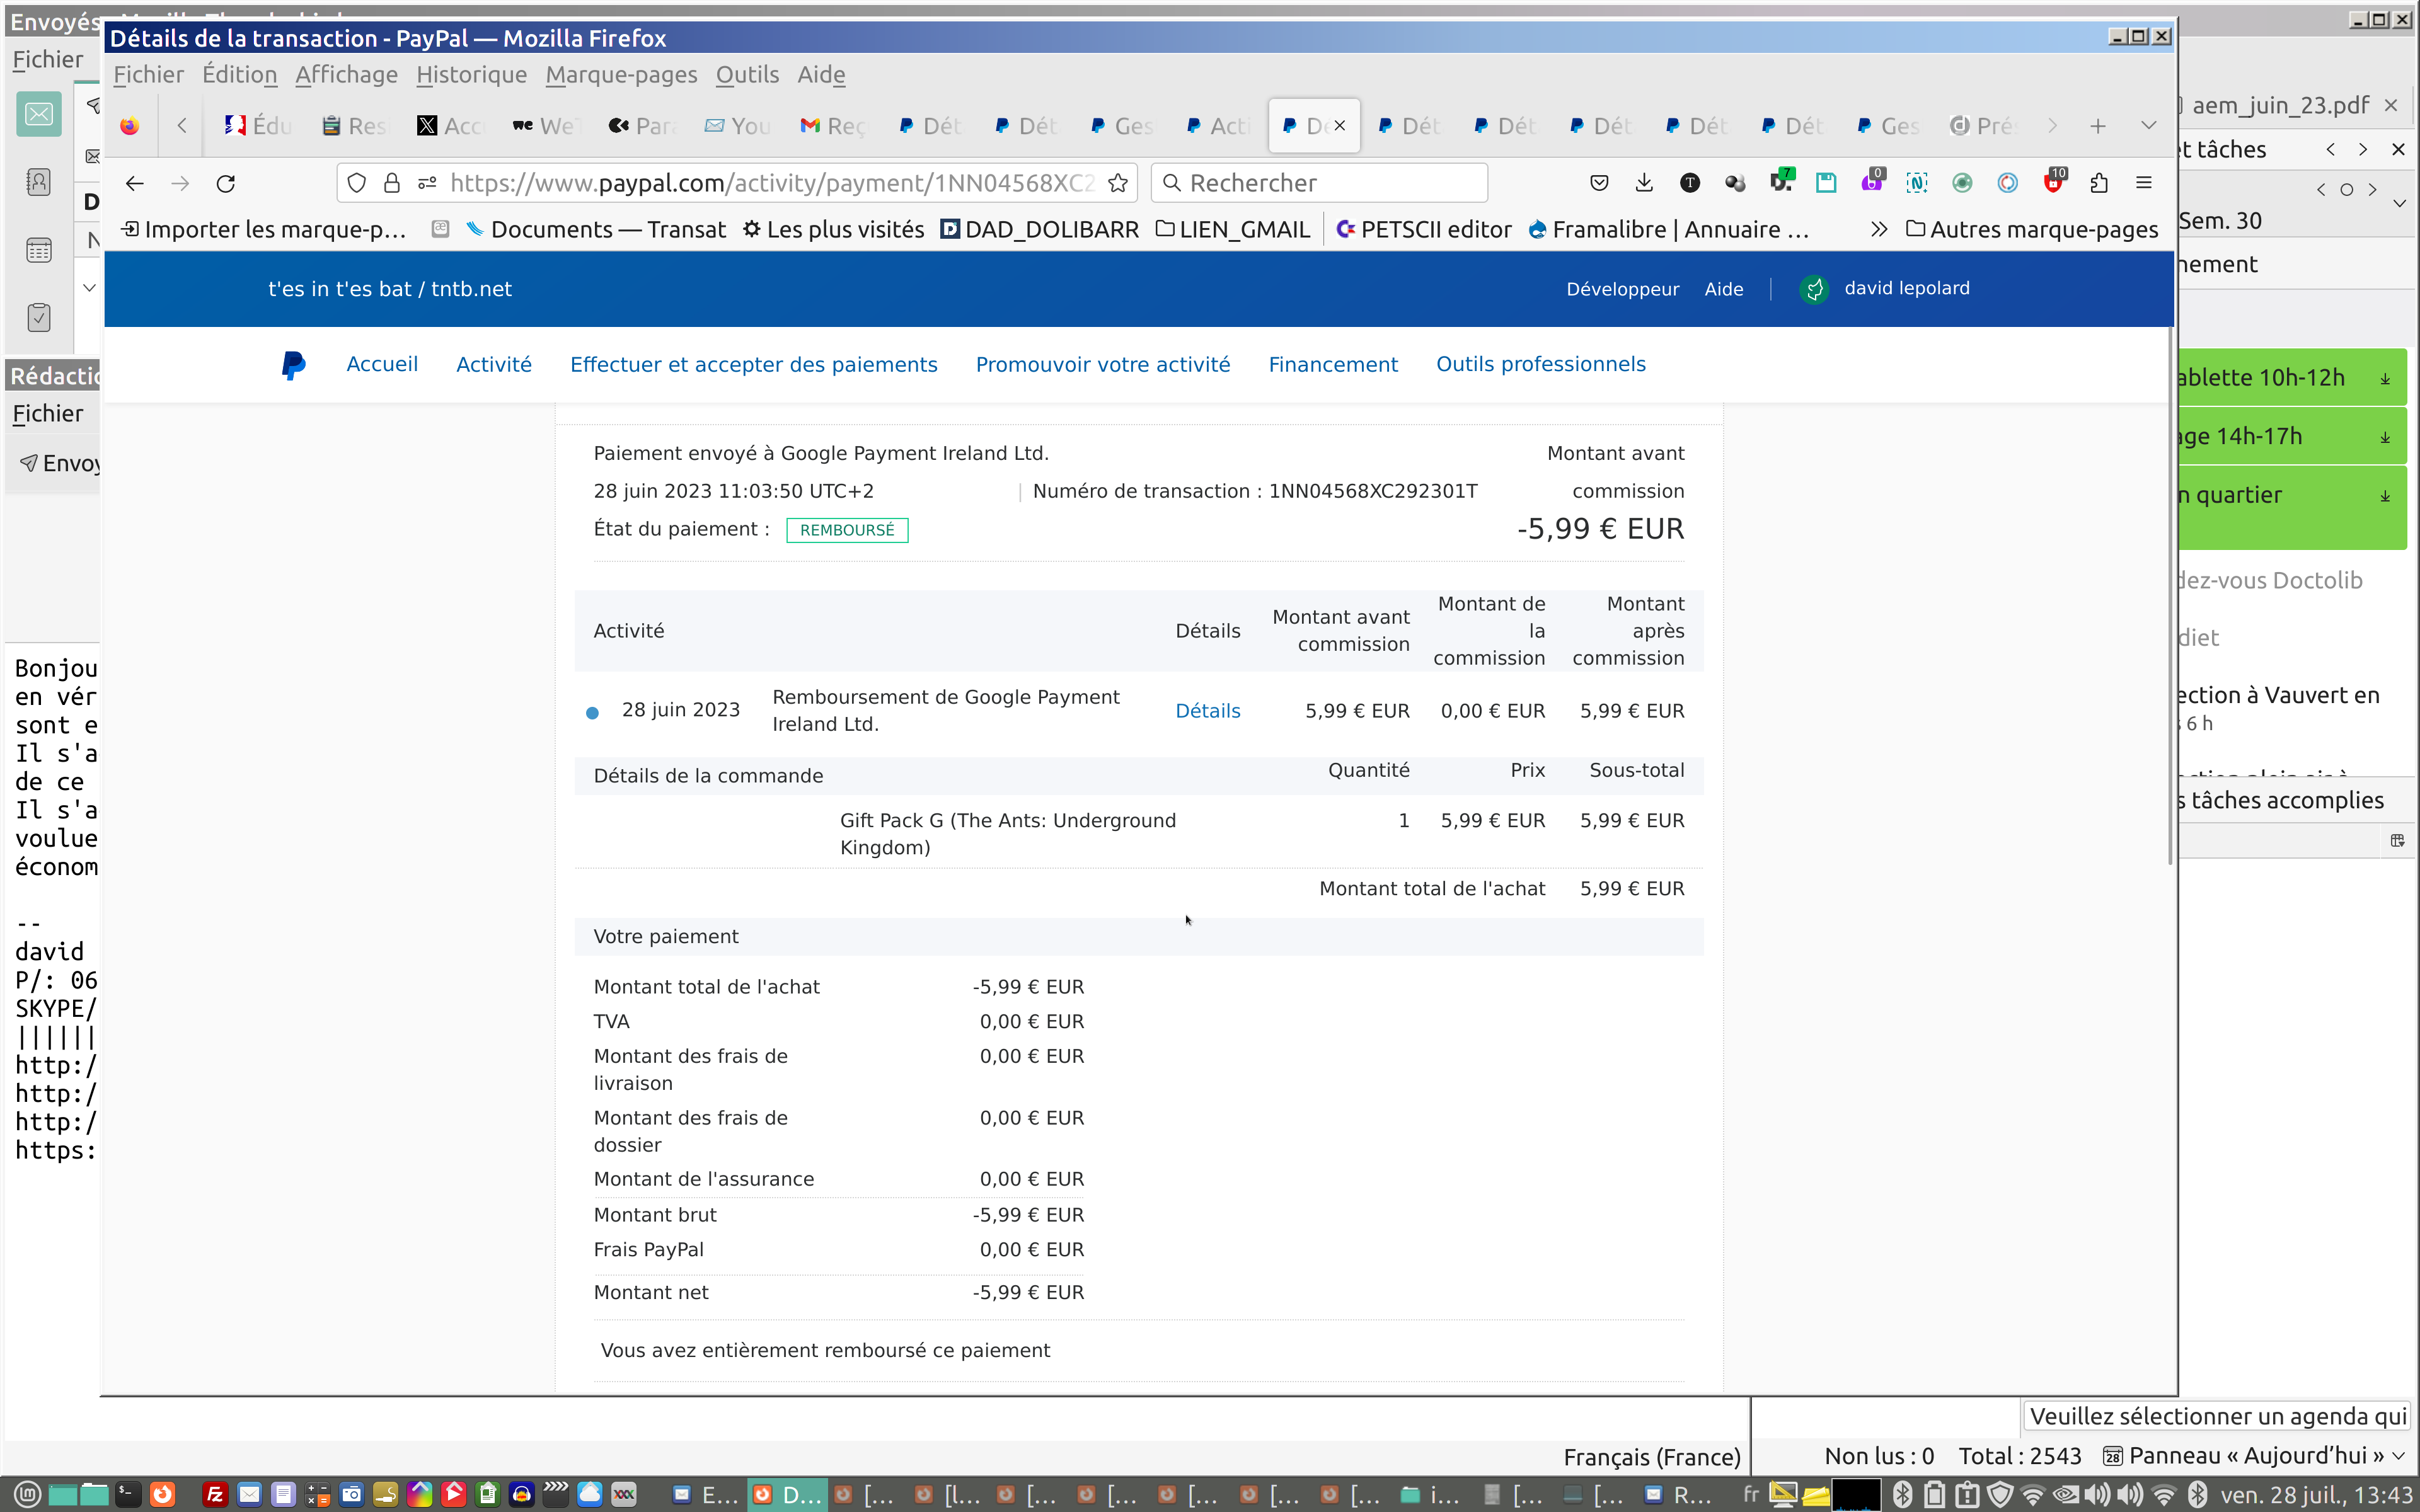Viewport: 2420px width, 1512px height.
Task: Click the site padlock security icon
Action: click(392, 183)
